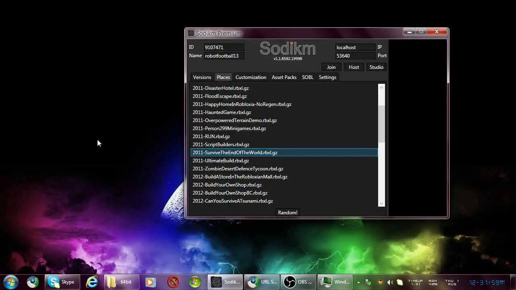Screen dimensions: 516x290
Task: Click the places list scrollbar down arrow
Action: (381, 203)
